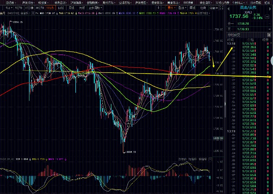Open the 更多周期 dropdown
Viewport: 273px width, 194px height.
[96, 8]
